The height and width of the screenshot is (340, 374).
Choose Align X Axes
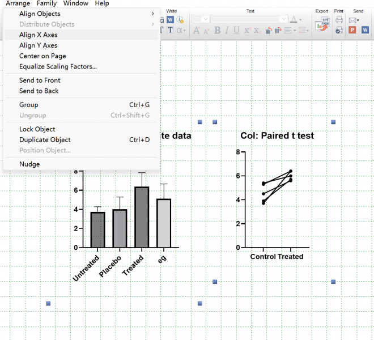[81, 35]
